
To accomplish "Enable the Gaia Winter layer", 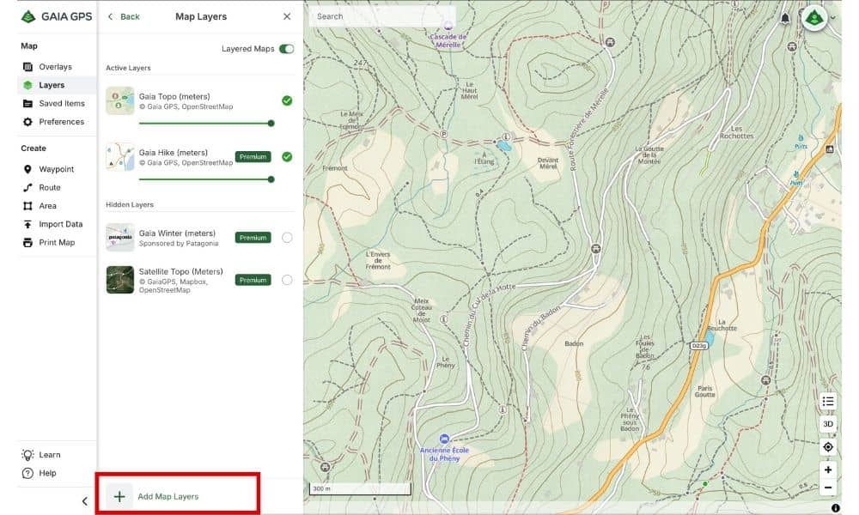I will click(286, 237).
